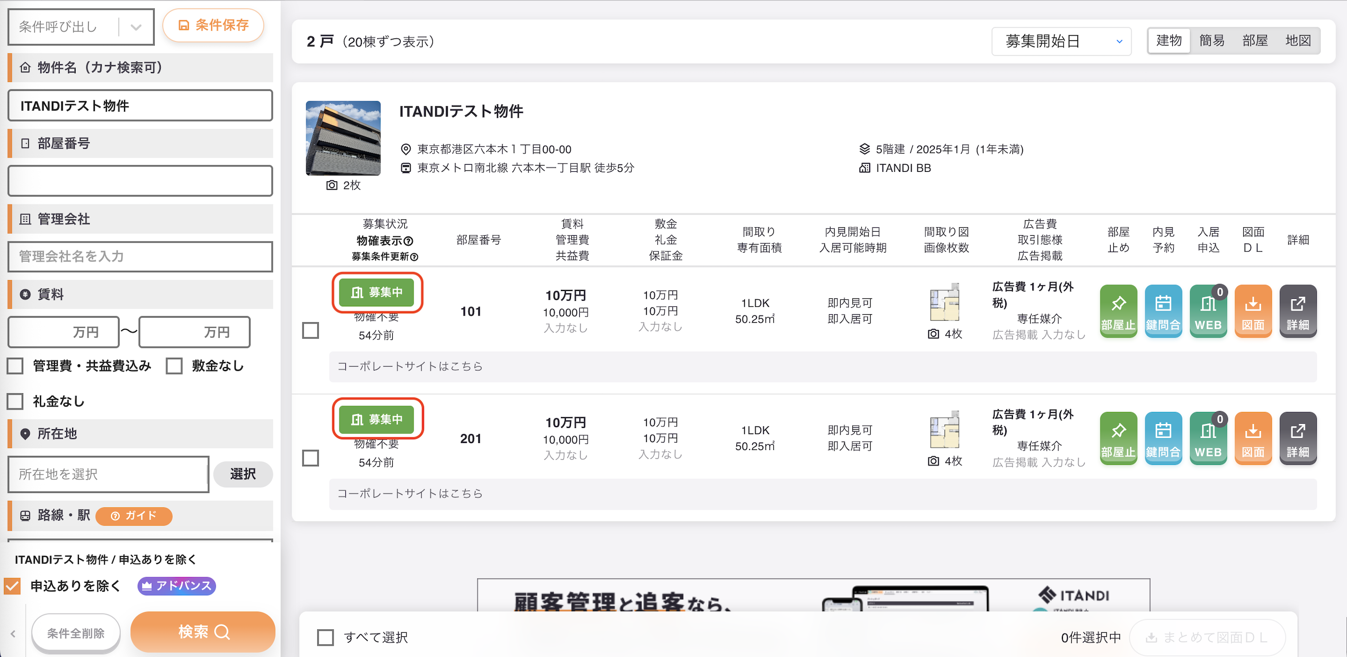This screenshot has height=657, width=1347.
Task: Open the 募集開始日 sort dropdown
Action: (x=1061, y=41)
